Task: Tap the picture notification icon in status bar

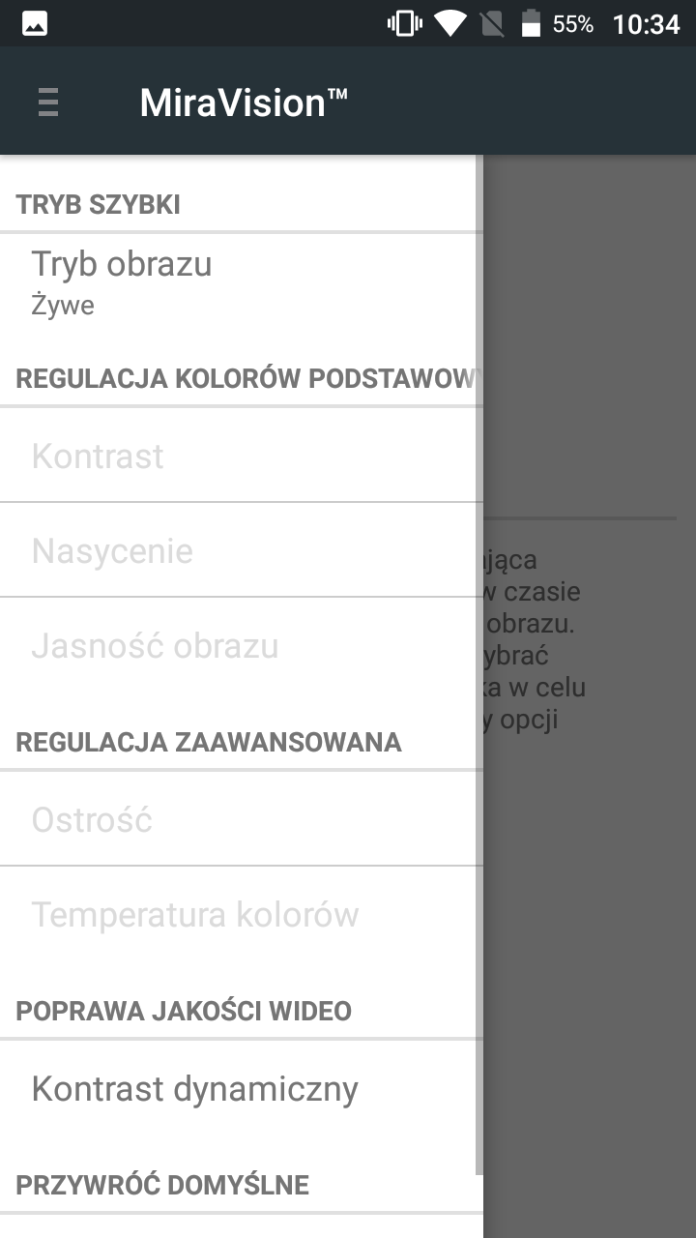Action: point(35,23)
